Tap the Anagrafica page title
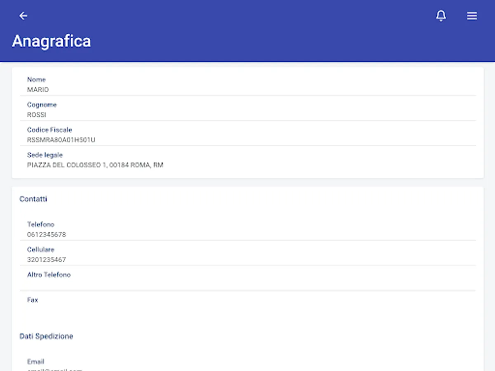 point(51,41)
